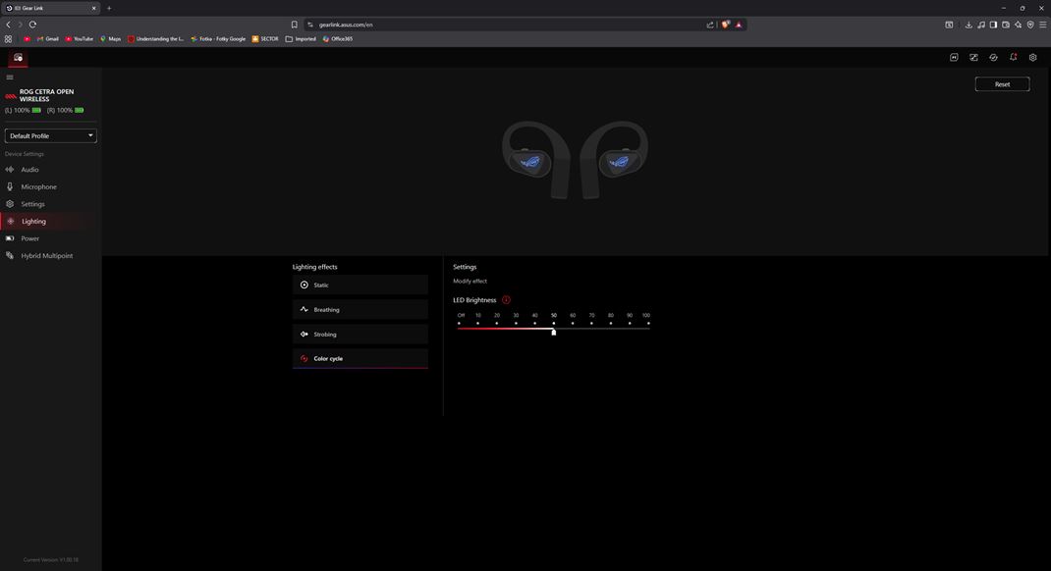This screenshot has width=1051, height=571.
Task: Open the music playlist icon in toolbar
Action: pos(981,25)
